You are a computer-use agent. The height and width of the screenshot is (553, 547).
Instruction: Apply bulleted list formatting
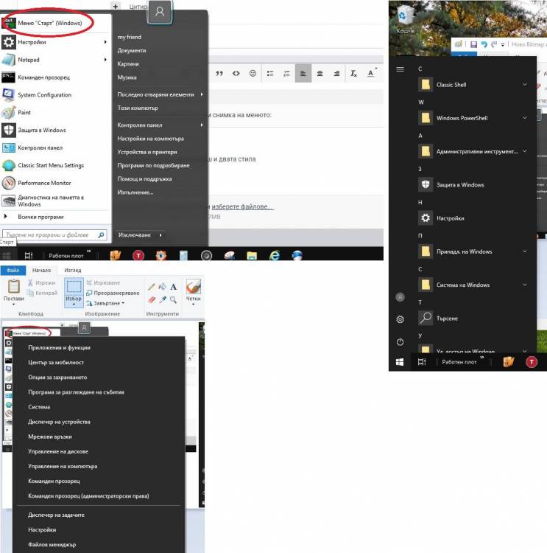pyautogui.click(x=270, y=73)
